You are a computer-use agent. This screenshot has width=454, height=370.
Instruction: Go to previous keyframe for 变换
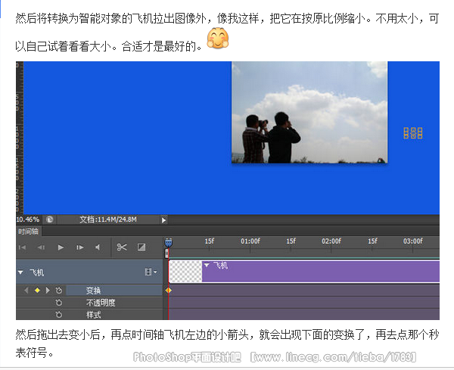(x=26, y=290)
